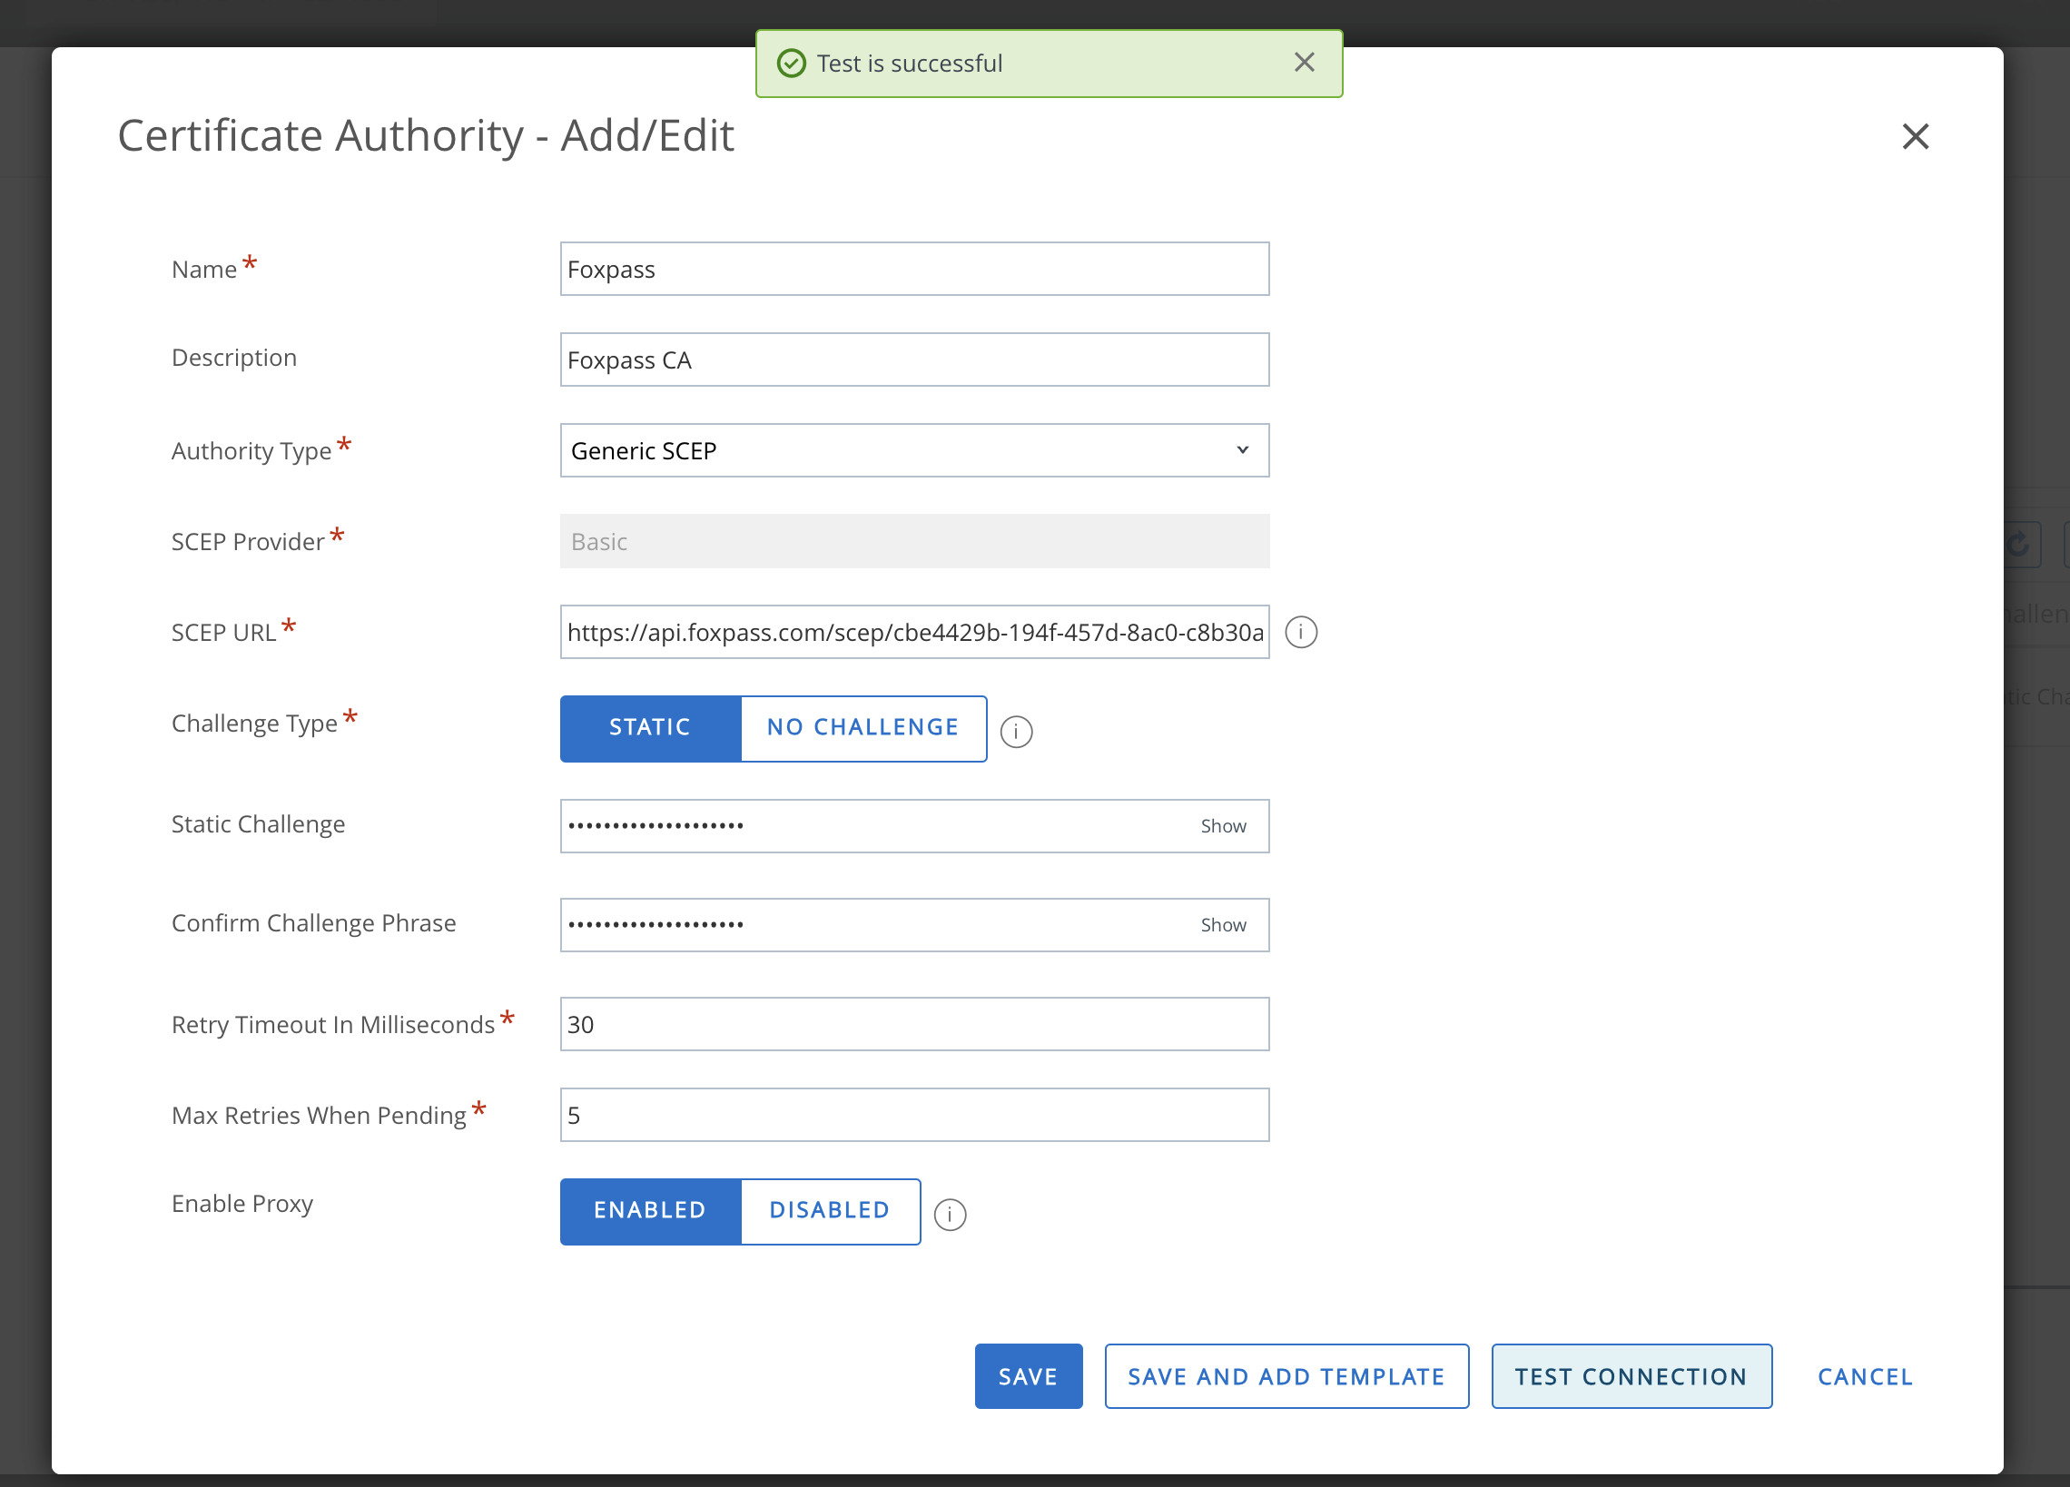This screenshot has width=2070, height=1487.
Task: Click the close icon on success notification
Action: pos(1305,63)
